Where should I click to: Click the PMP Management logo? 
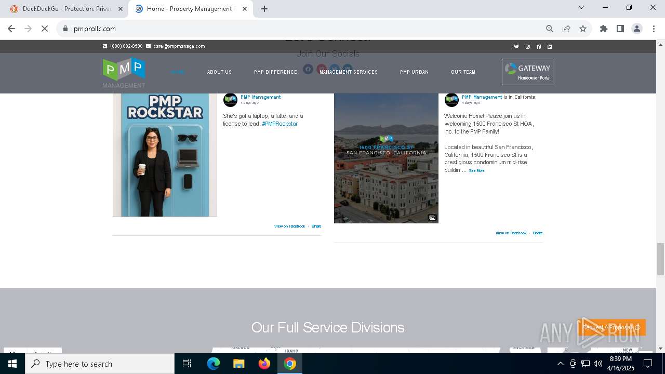coord(124,72)
